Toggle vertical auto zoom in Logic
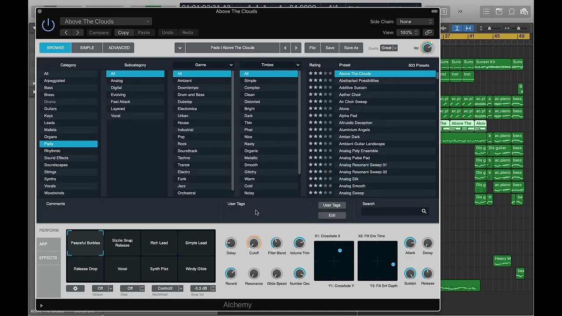 457,28
